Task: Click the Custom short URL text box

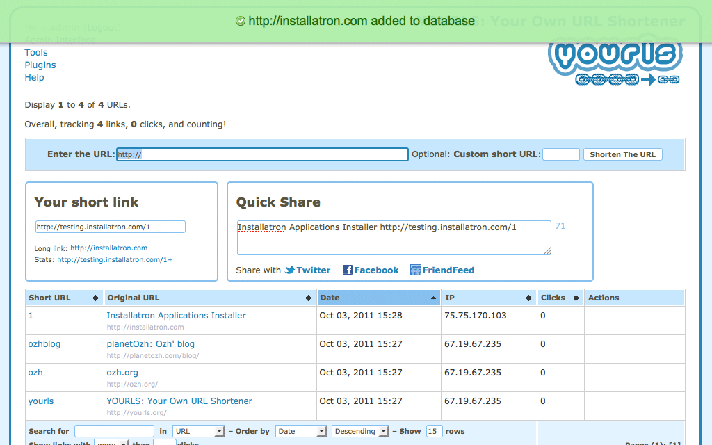Action: (x=560, y=154)
